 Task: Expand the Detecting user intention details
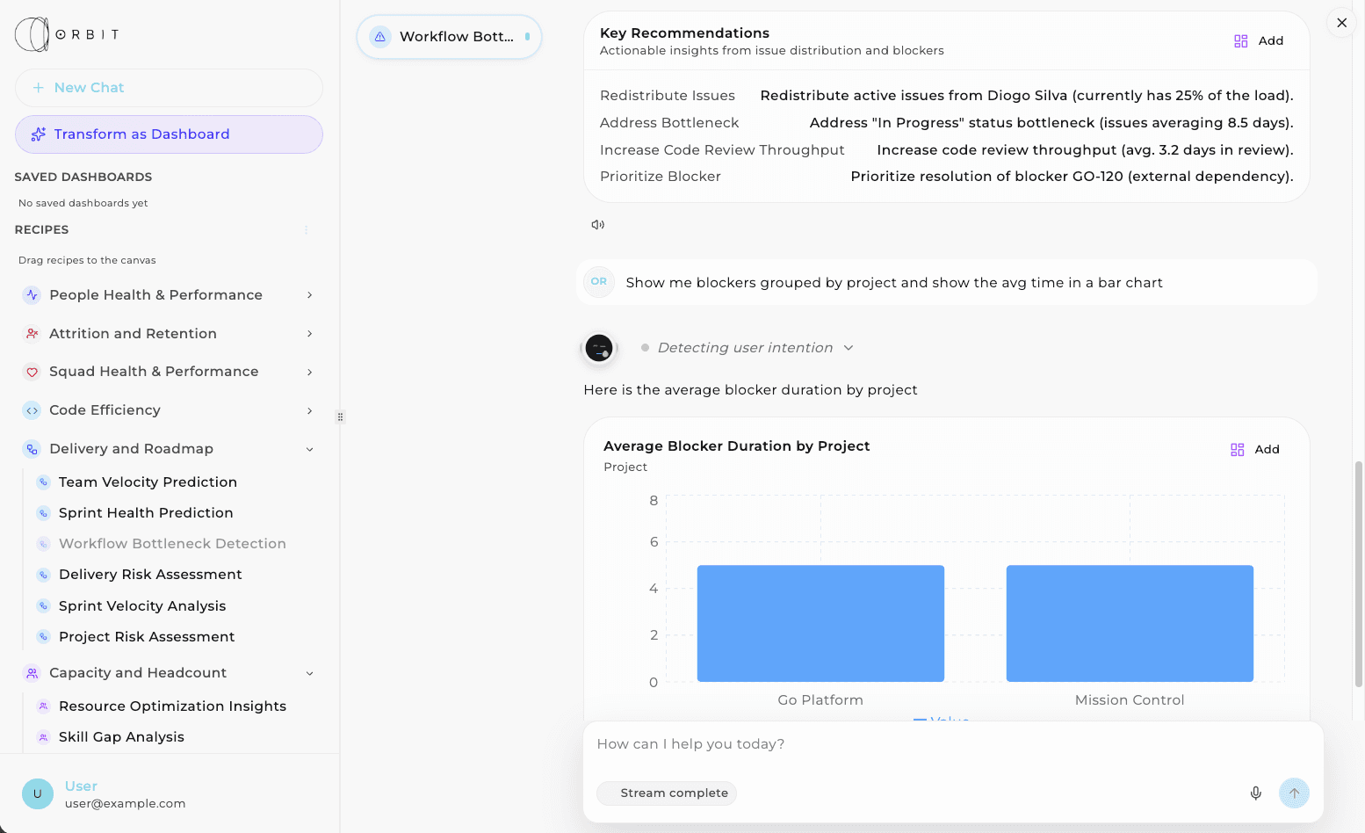[x=848, y=347]
